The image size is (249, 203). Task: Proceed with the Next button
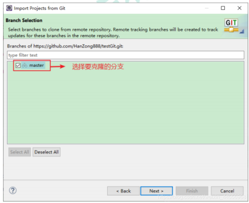coord(157,191)
